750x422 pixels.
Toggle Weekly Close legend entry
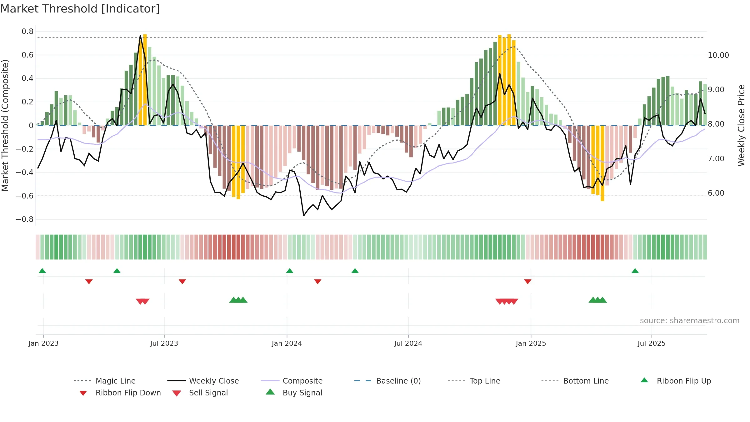(203, 381)
